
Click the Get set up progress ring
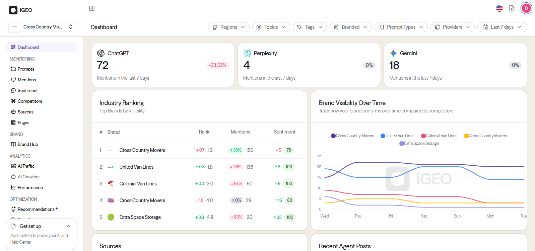[13, 226]
